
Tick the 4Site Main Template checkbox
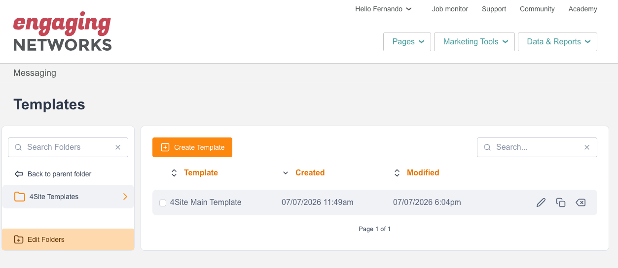(x=163, y=203)
